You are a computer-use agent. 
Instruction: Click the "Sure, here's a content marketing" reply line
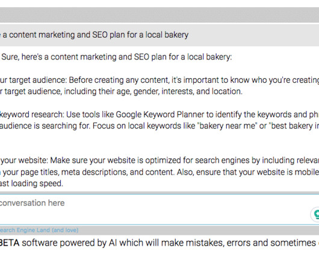(x=117, y=57)
